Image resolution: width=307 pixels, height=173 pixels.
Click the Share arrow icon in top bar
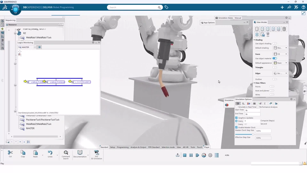289,7
